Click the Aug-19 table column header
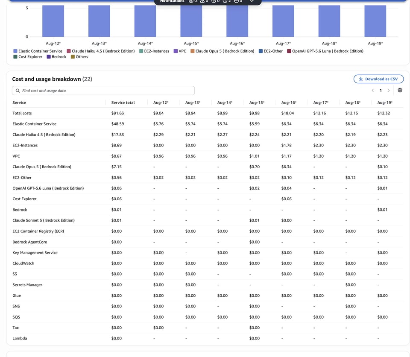Viewport: 410px width, 357px height. tap(385, 102)
